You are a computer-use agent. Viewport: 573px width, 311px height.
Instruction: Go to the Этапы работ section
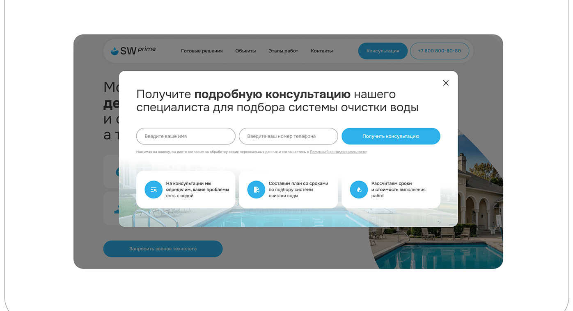pos(283,51)
